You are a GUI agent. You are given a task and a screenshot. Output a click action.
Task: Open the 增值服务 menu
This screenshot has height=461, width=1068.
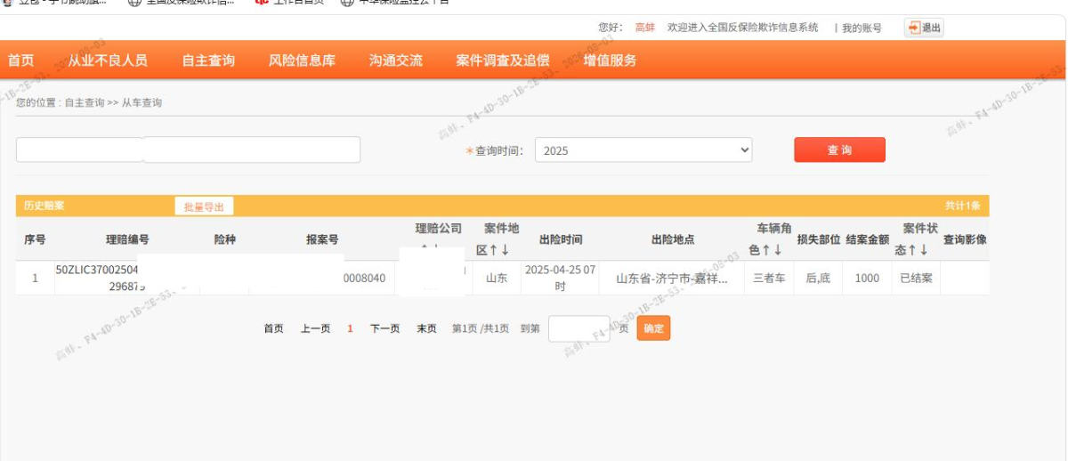click(610, 61)
